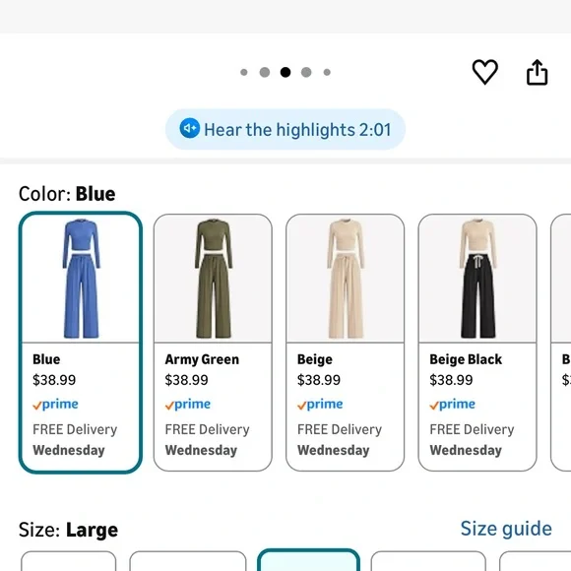Open the share icon
Viewport: 571px width, 571px height.
coord(538,72)
